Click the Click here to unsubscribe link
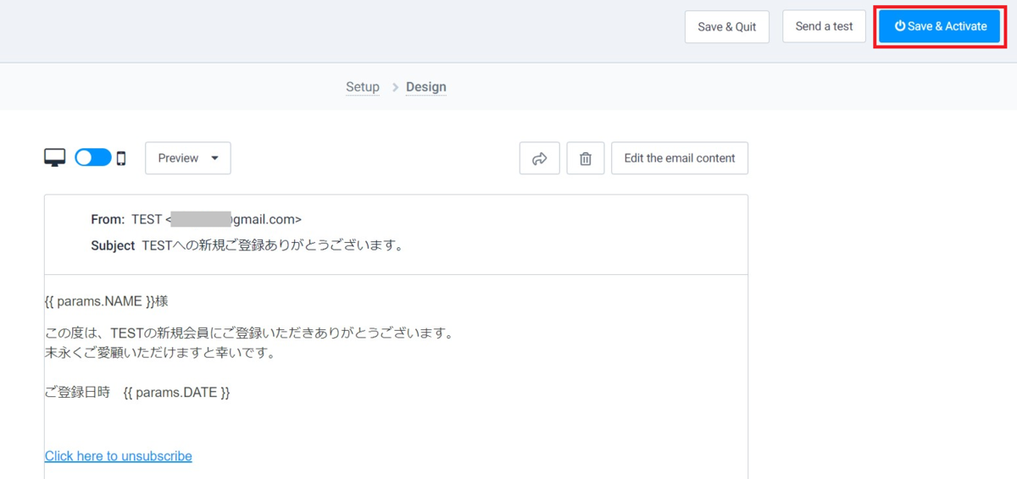The image size is (1017, 479). point(119,456)
